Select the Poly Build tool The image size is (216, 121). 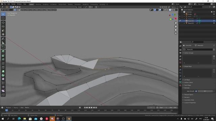3,71
